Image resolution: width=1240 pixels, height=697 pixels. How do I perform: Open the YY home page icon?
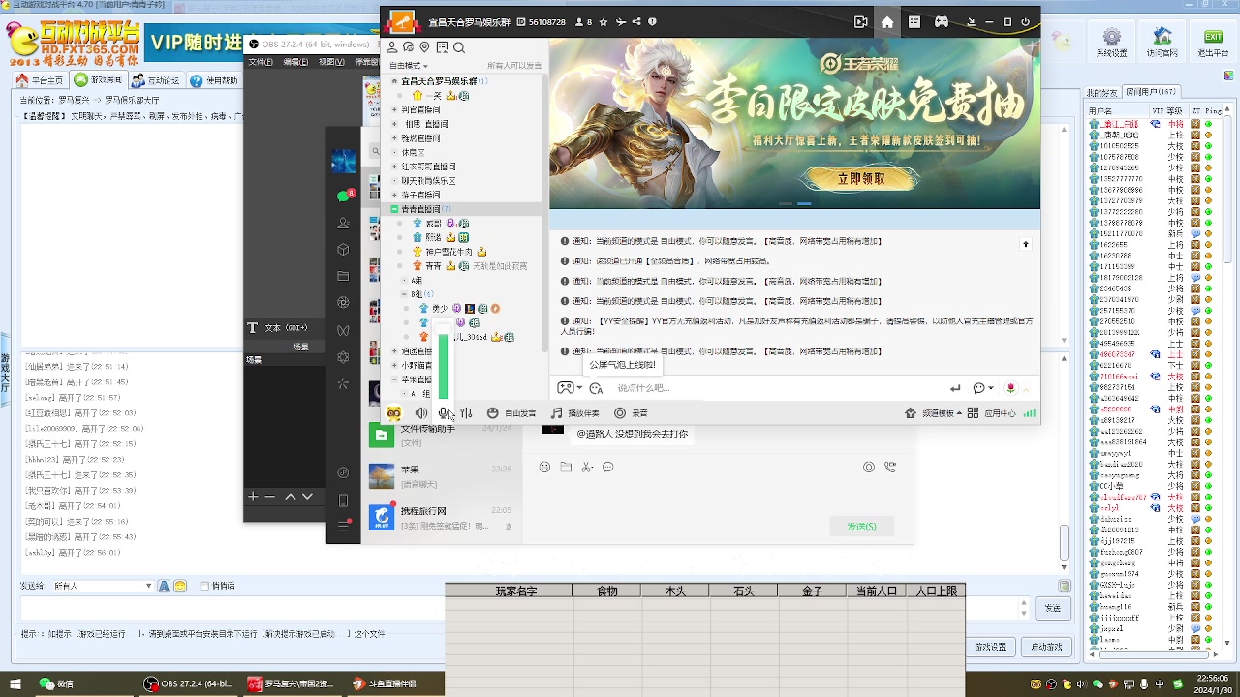click(886, 22)
